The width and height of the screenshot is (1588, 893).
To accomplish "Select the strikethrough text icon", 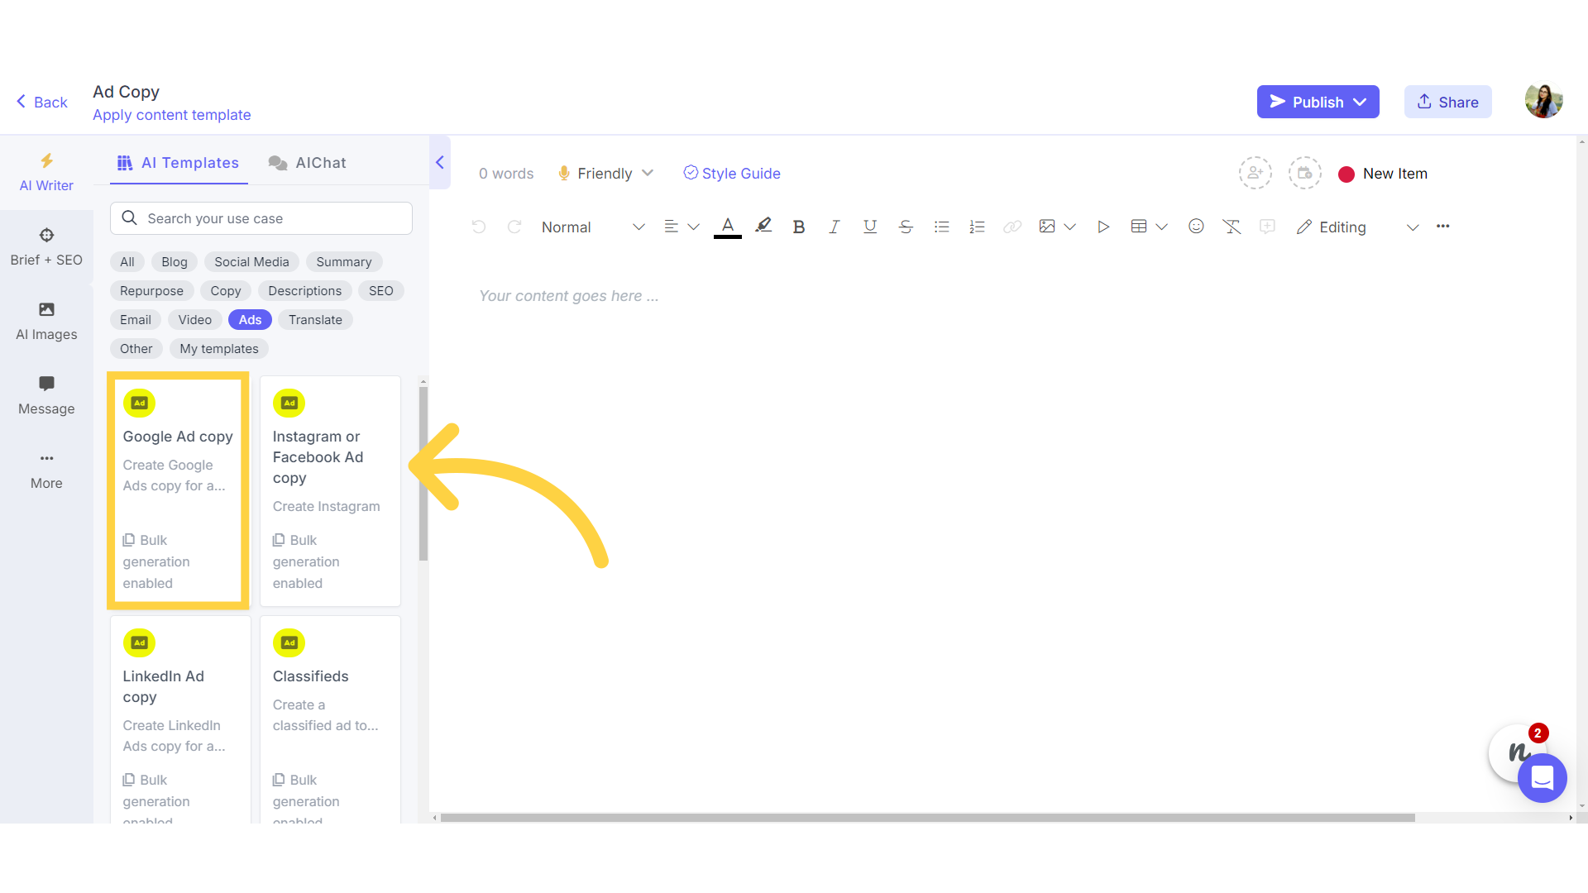I will 906,227.
